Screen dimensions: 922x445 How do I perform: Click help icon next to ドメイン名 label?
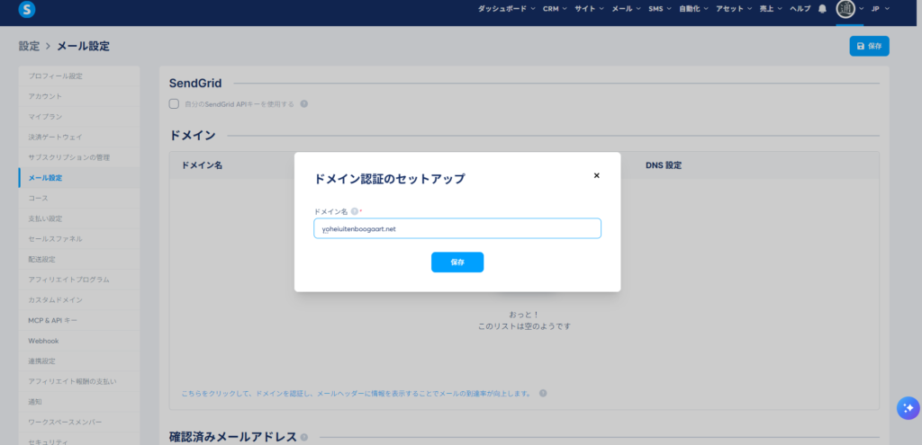tap(355, 211)
